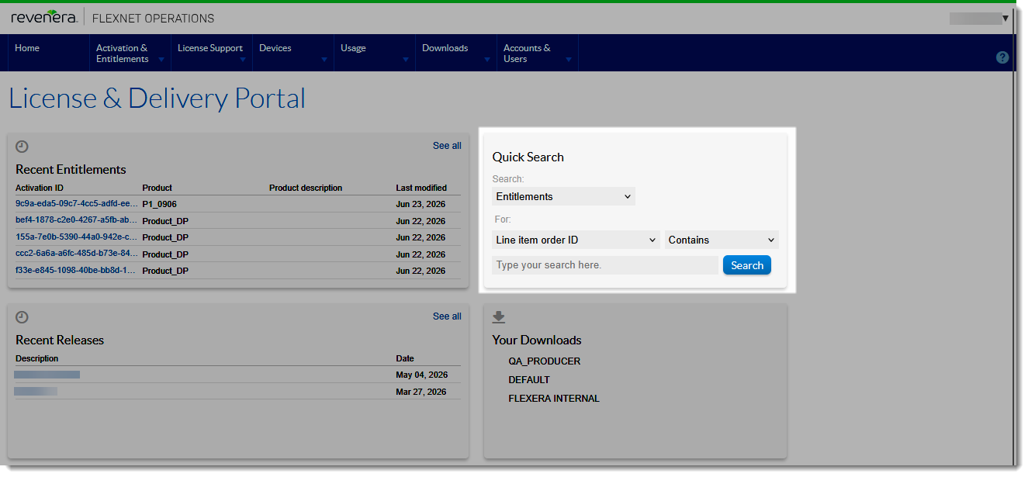
Task: Click See all for Recent Entitlements
Action: click(447, 146)
